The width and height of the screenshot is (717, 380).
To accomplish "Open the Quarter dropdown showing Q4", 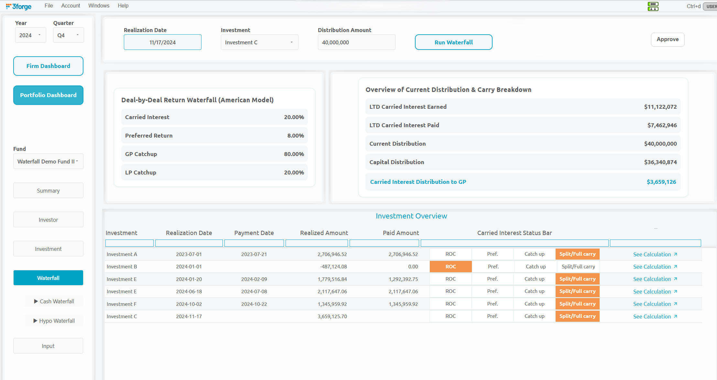I will tap(68, 35).
